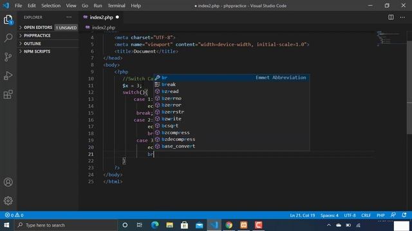This screenshot has width=412, height=231.
Task: Open File Explorer from taskbar
Action: pyautogui.click(x=169, y=225)
